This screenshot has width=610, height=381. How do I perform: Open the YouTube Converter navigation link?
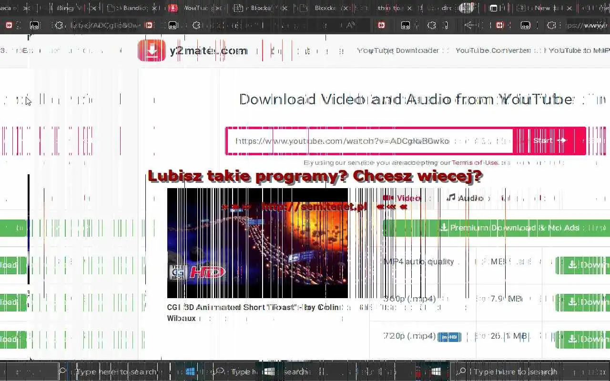click(x=493, y=50)
